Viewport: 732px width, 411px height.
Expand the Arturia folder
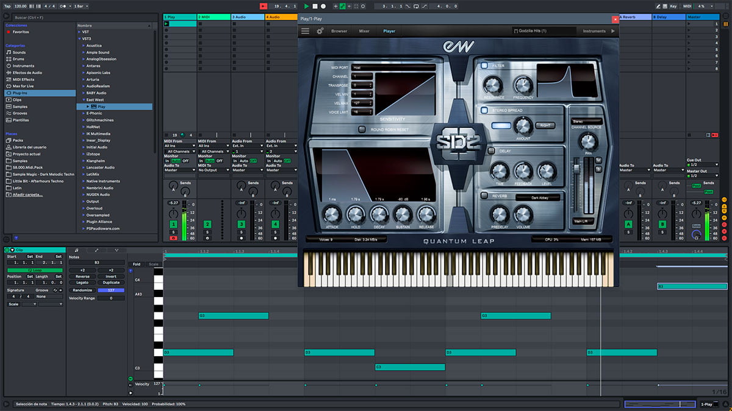tap(84, 79)
